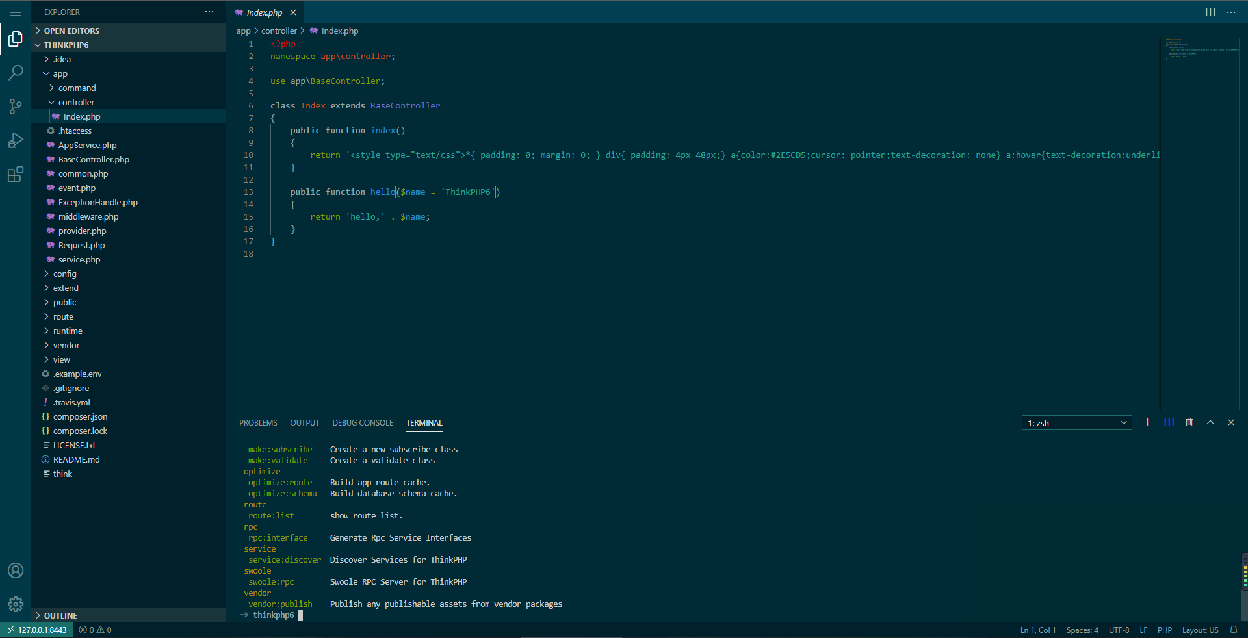Open the Source Control view
Screen dimensions: 1248x638
(16, 107)
